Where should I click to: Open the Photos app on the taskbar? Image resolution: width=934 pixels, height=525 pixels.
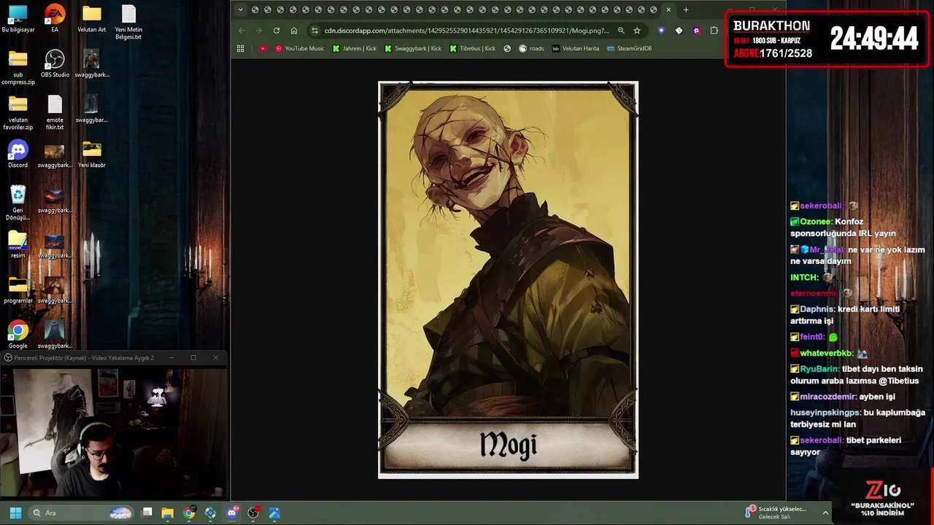point(274,513)
